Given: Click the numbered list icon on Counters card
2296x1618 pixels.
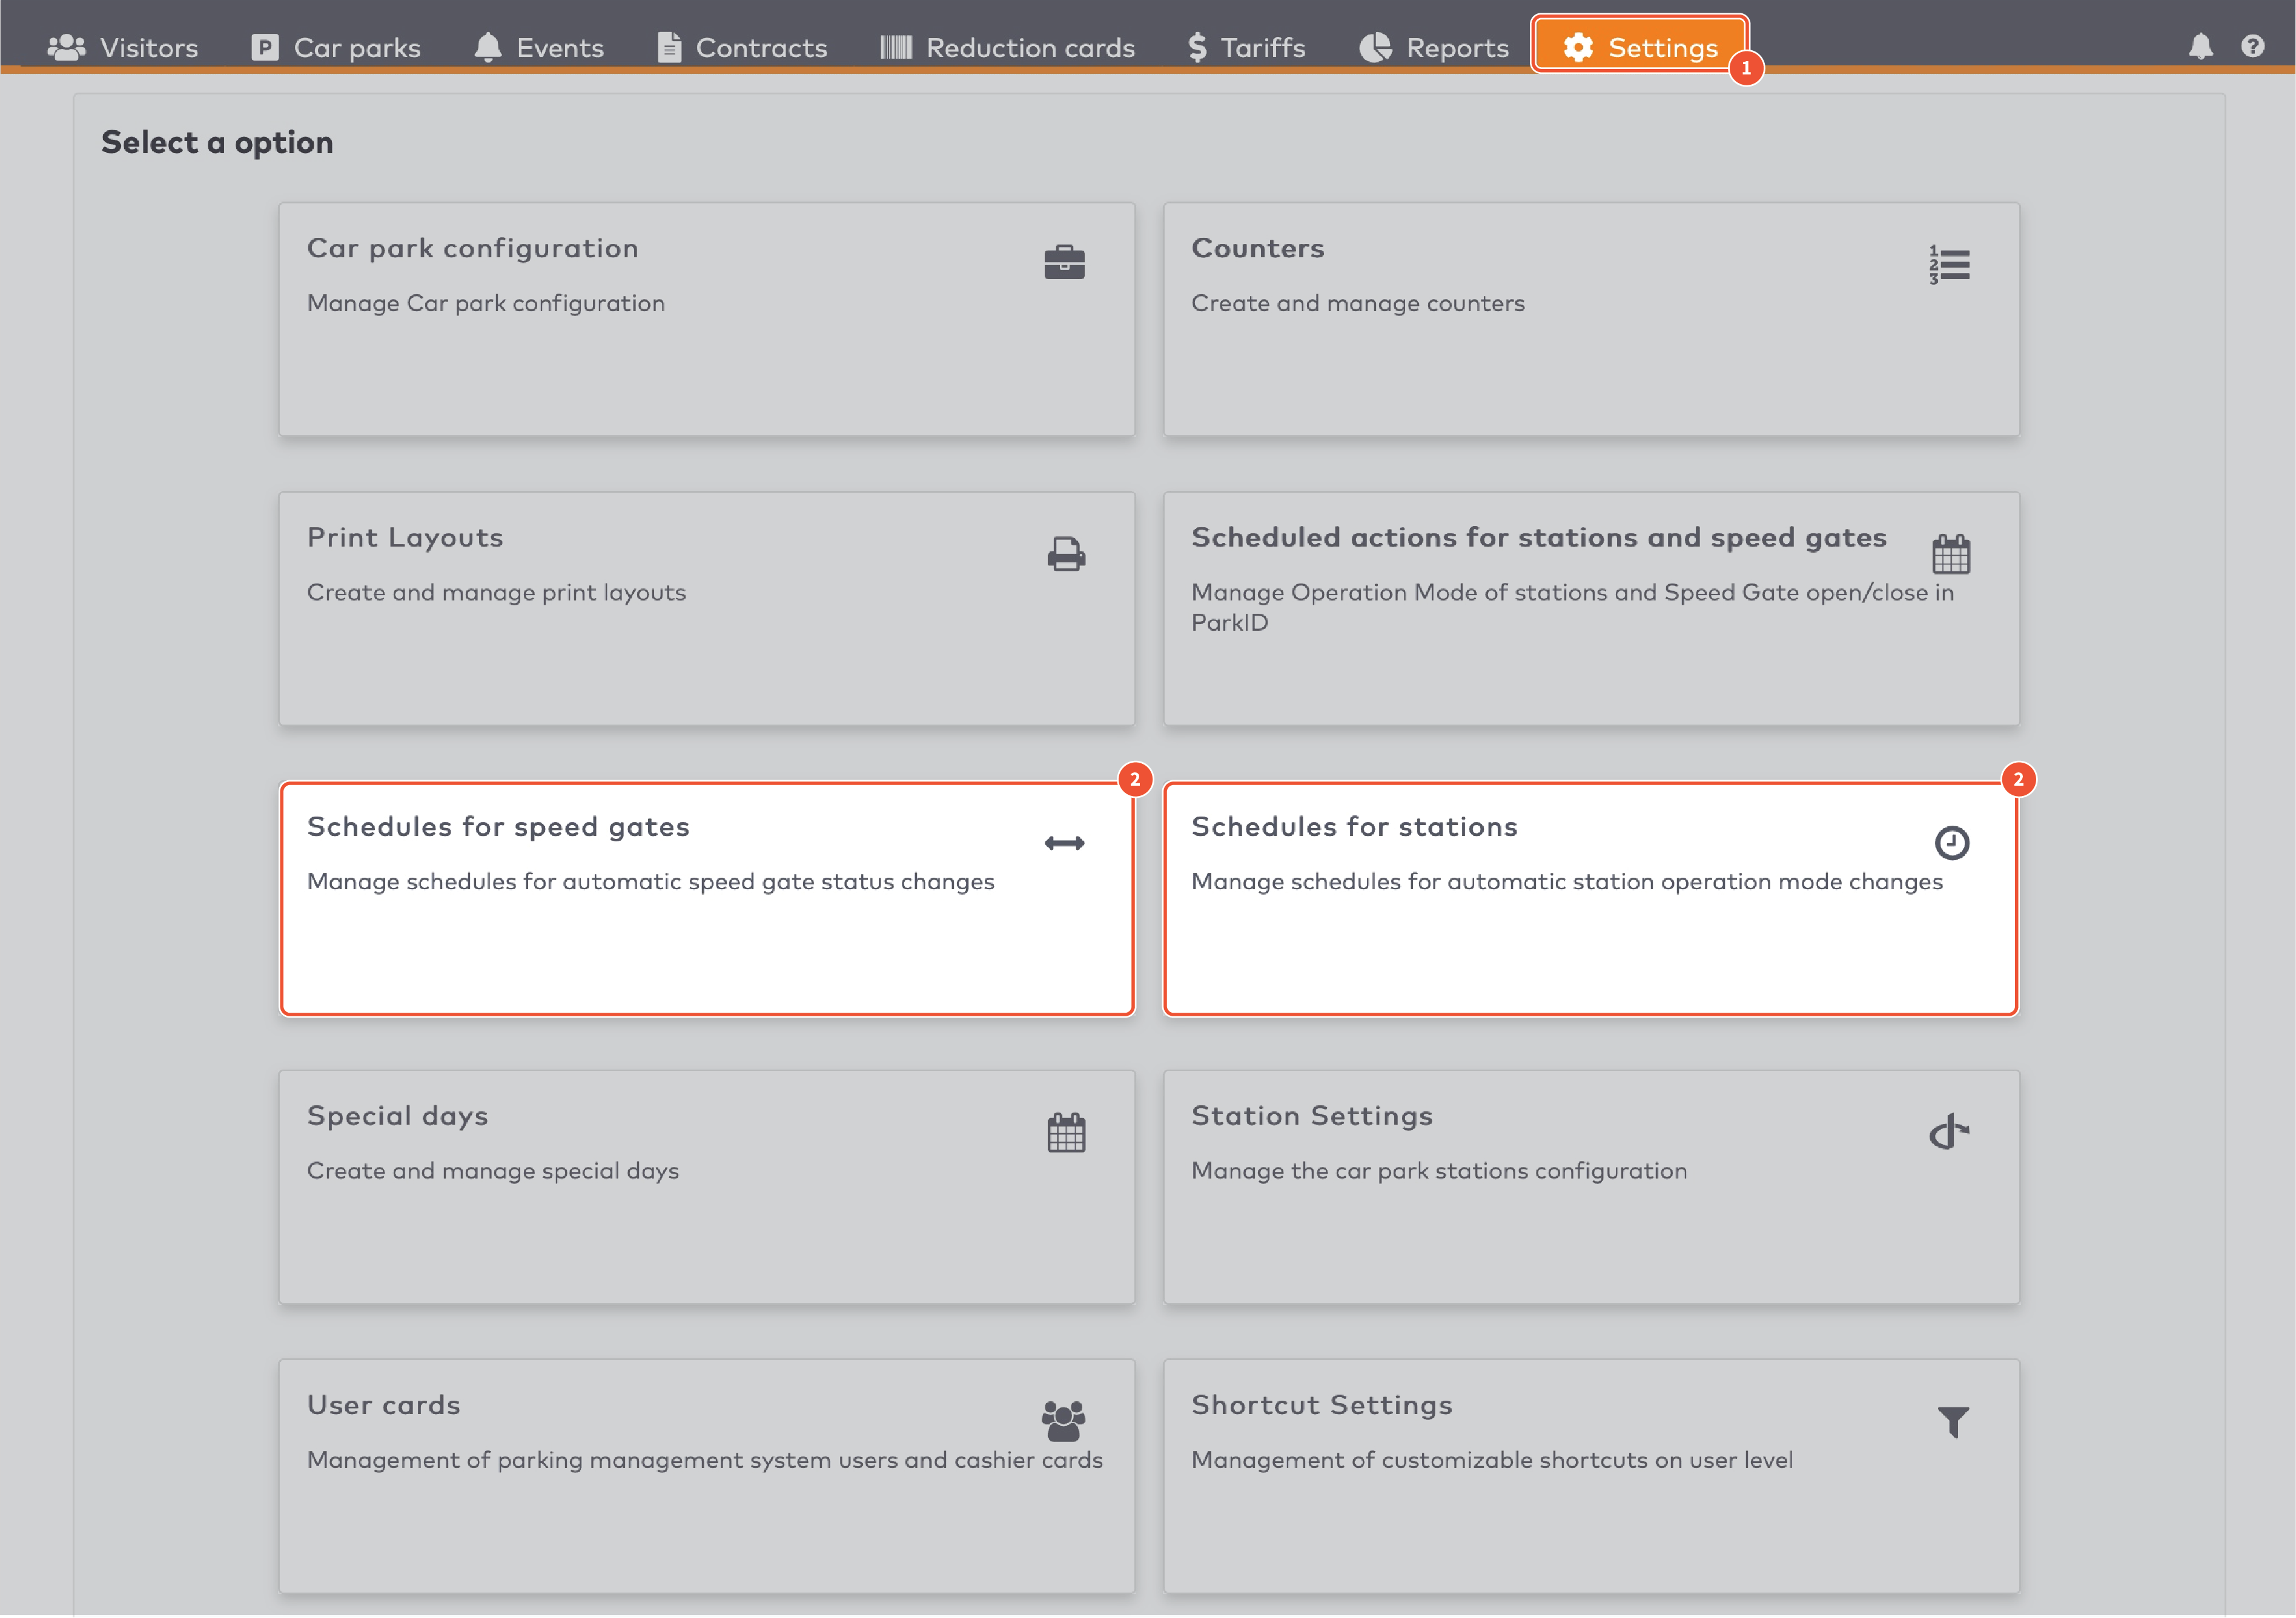Looking at the screenshot, I should point(1948,264).
